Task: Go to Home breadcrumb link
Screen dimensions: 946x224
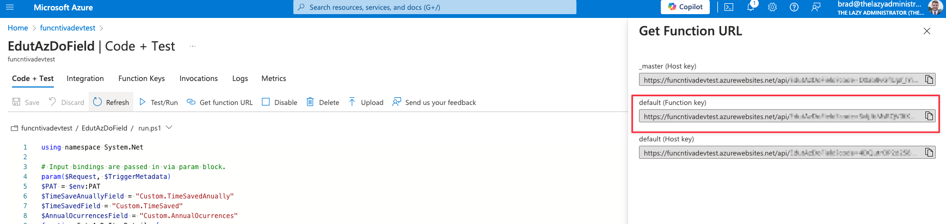Action: pyautogui.click(x=18, y=28)
